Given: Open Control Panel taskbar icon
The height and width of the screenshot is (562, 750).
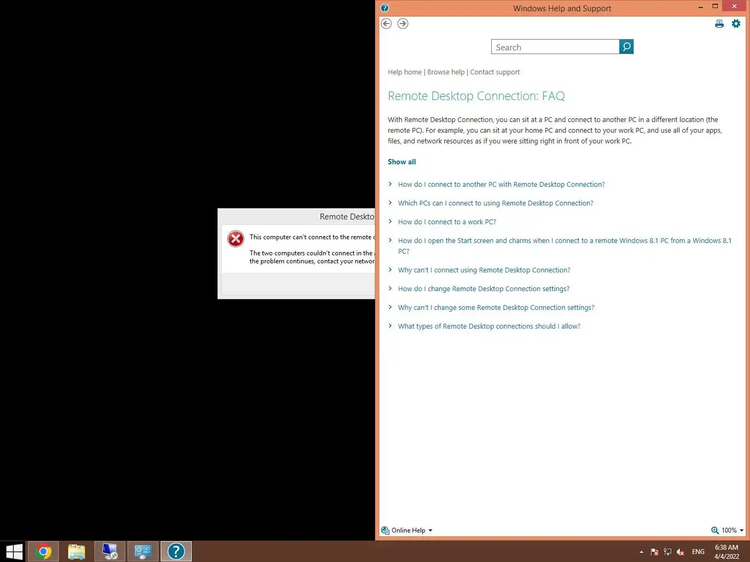Looking at the screenshot, I should tap(143, 551).
